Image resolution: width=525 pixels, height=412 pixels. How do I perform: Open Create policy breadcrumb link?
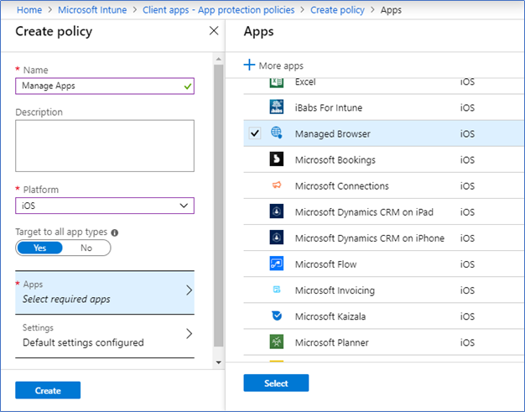coord(337,10)
